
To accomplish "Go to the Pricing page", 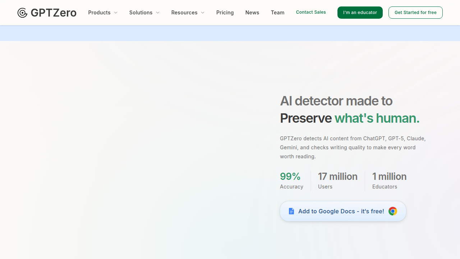I will coord(225,13).
